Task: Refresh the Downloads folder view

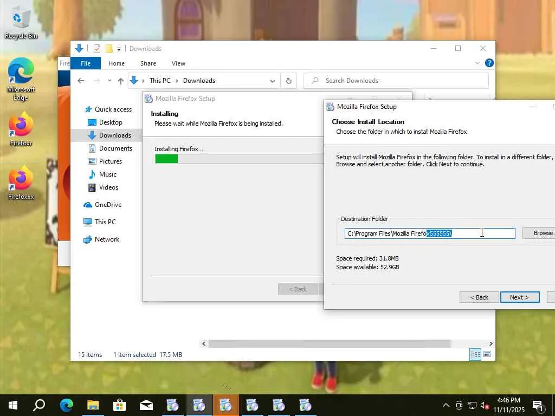Action: click(289, 81)
